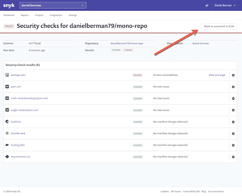Click '32 new vulnerabilities' text
The height and width of the screenshot is (196, 242).
[x=165, y=75]
